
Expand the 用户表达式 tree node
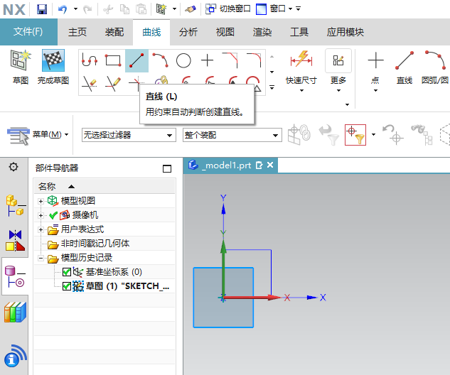pos(41,229)
